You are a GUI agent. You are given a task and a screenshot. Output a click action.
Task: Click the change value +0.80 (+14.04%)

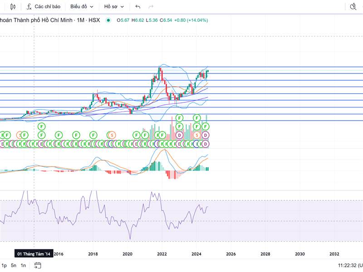coord(191,20)
